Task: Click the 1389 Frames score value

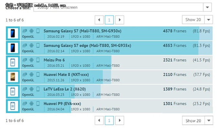Action: (175, 89)
